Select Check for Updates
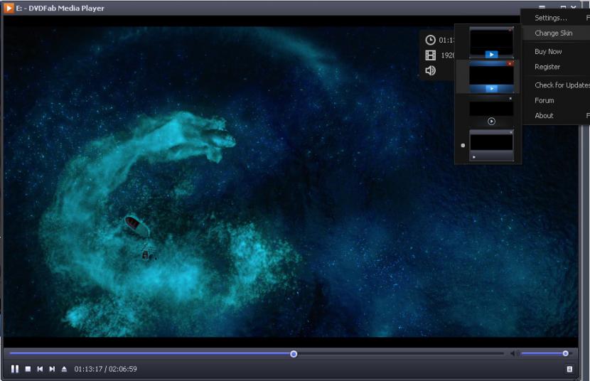590x381 pixels. click(x=556, y=85)
